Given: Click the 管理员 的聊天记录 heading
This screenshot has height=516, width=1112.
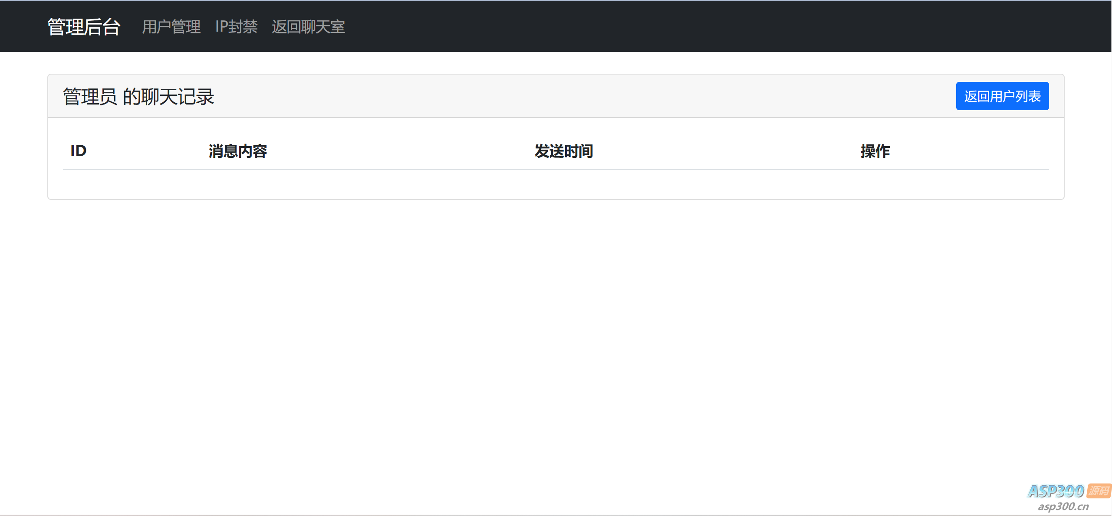Looking at the screenshot, I should click(x=138, y=96).
